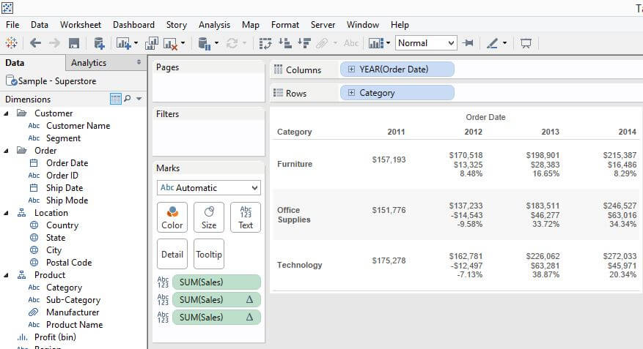The height and width of the screenshot is (349, 643).
Task: Click the Redo forward arrow
Action: 54,43
